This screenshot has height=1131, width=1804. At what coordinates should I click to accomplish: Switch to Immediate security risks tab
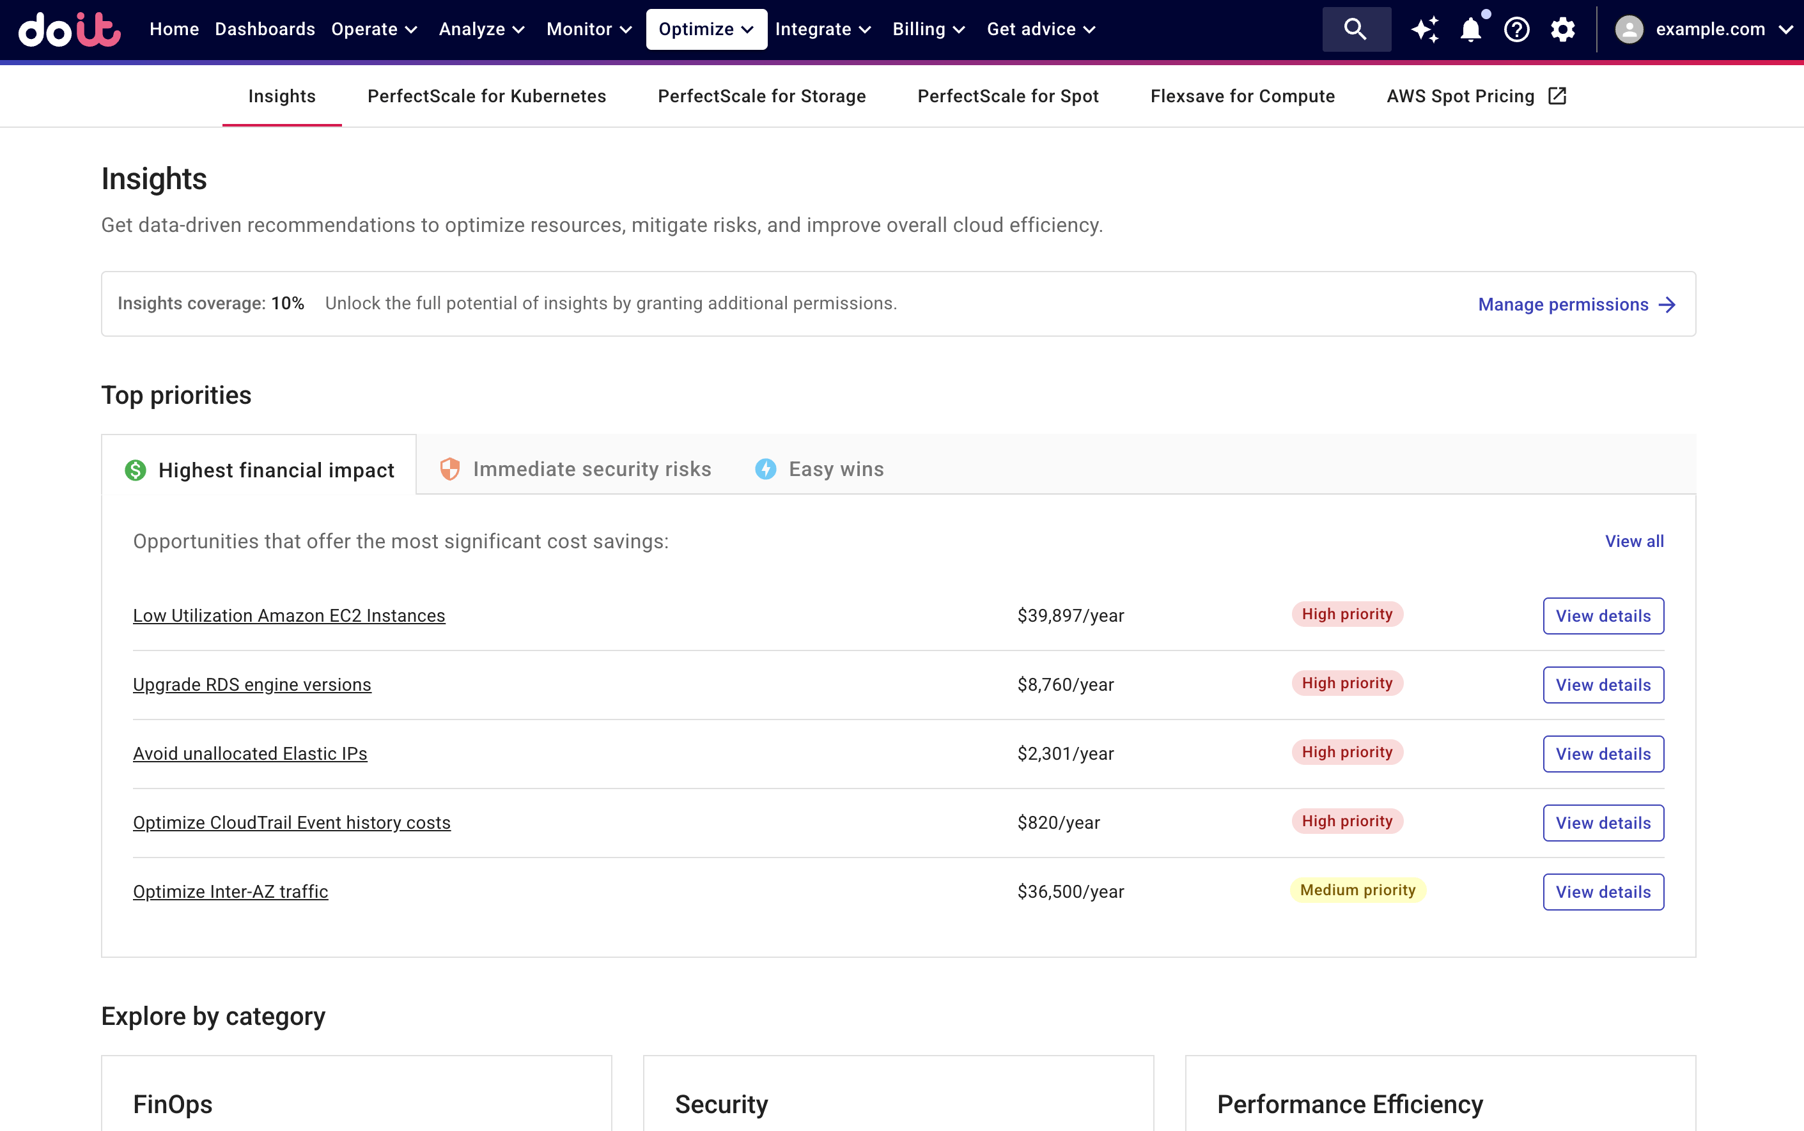575,469
